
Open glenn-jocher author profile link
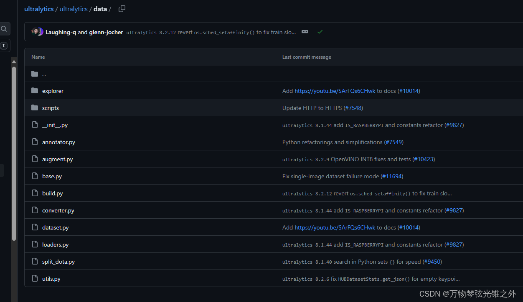(106, 32)
